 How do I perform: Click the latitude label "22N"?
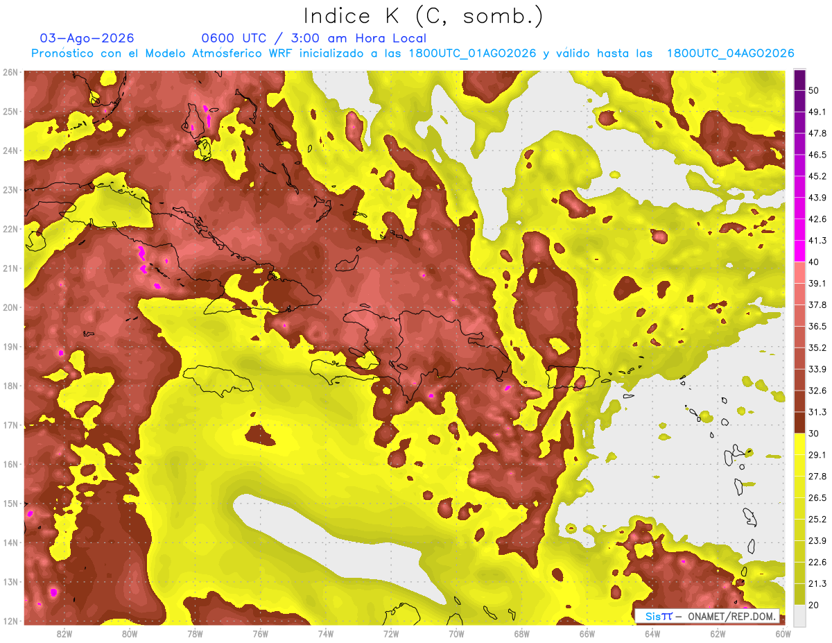click(10, 229)
